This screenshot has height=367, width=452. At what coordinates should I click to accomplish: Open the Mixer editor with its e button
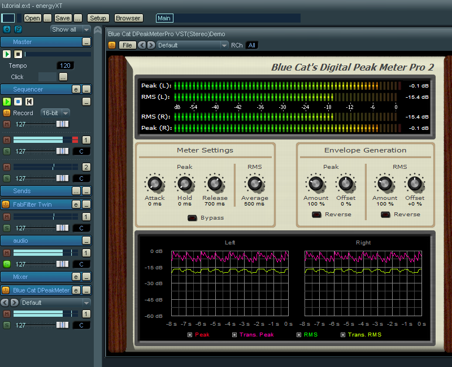[x=76, y=277]
